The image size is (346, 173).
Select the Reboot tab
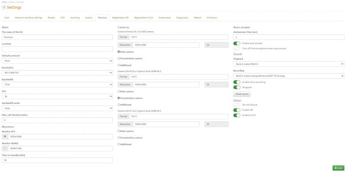[x=198, y=18]
